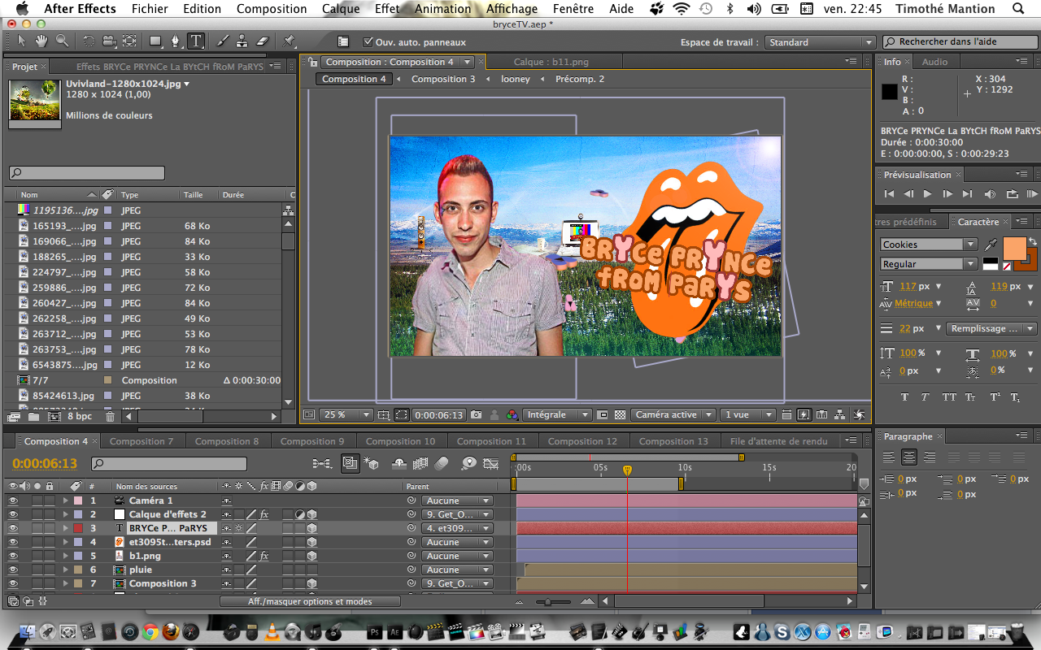Open the Intégrale resolution dropdown
The image size is (1041, 650).
point(557,414)
